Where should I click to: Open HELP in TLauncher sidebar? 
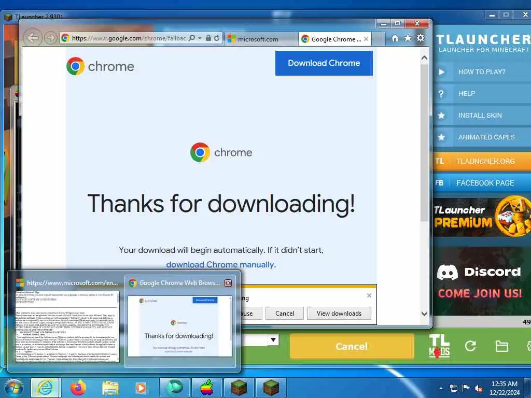(482, 94)
